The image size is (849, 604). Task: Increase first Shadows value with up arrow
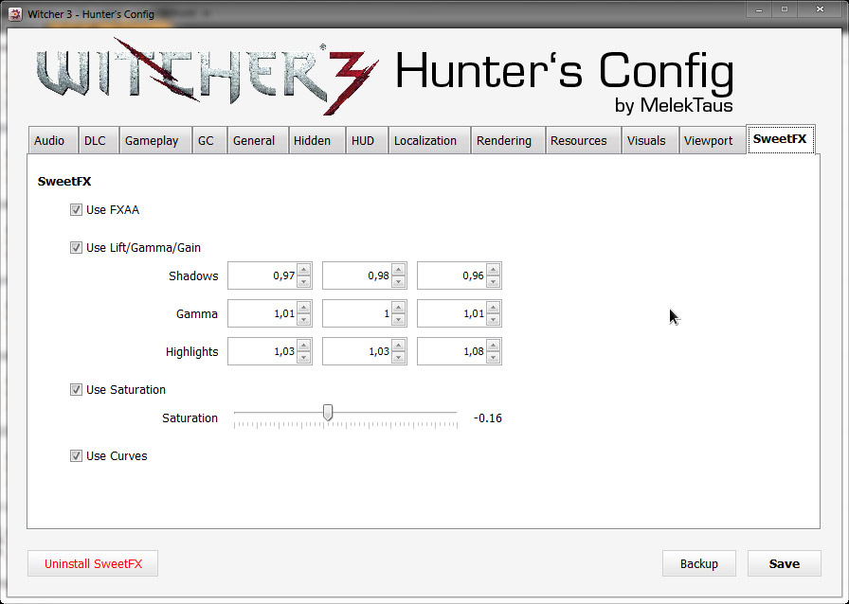303,271
